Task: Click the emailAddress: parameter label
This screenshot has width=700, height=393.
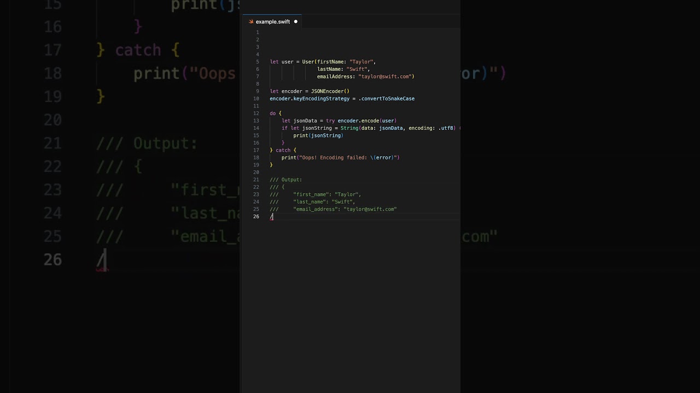Action: pos(336,76)
